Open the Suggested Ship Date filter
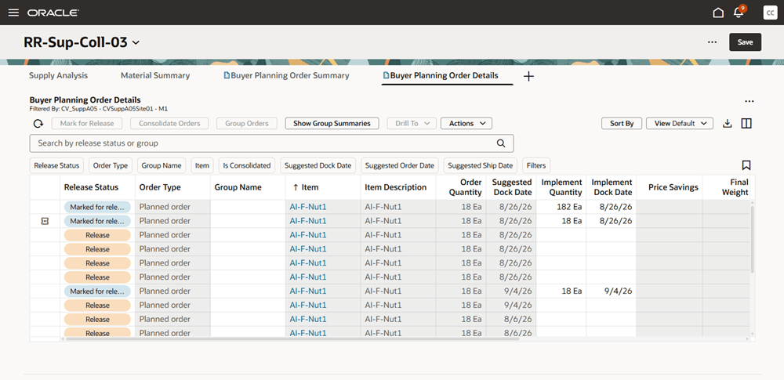This screenshot has height=380, width=784. point(480,165)
